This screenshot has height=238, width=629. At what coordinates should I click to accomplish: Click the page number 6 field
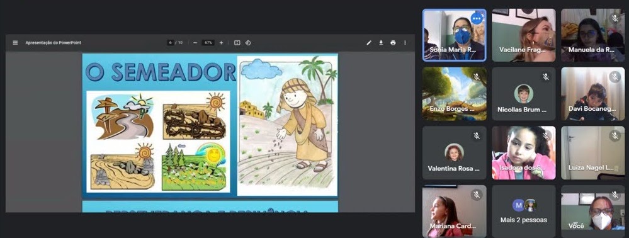tap(171, 43)
